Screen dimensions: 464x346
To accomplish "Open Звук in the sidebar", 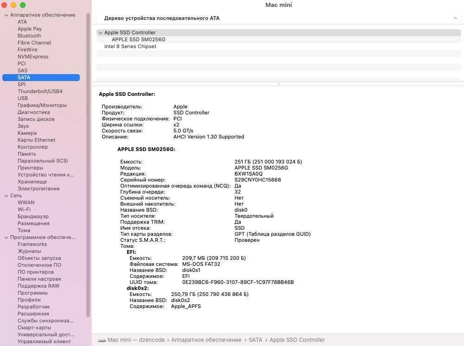I will coord(23,126).
